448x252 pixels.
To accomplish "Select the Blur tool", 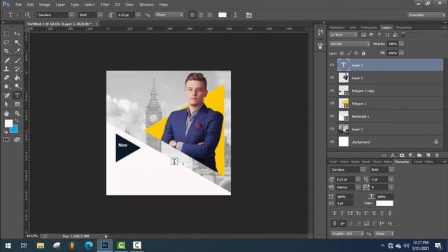I will point(6,86).
